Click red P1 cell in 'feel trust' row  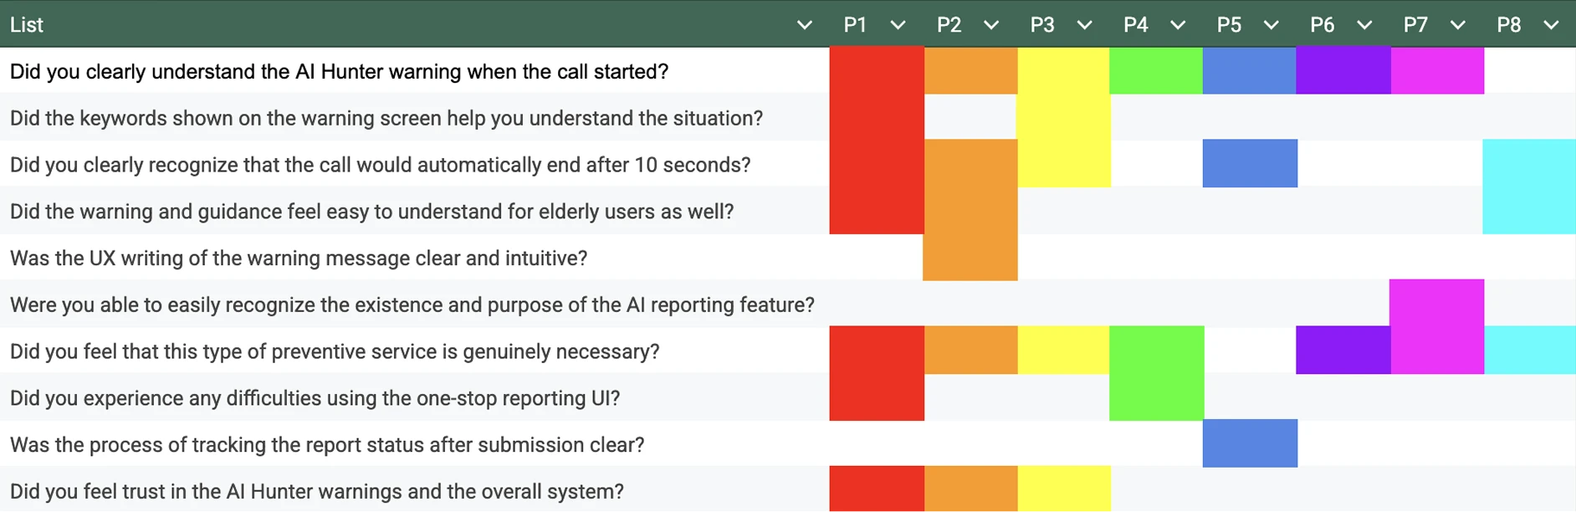(877, 489)
